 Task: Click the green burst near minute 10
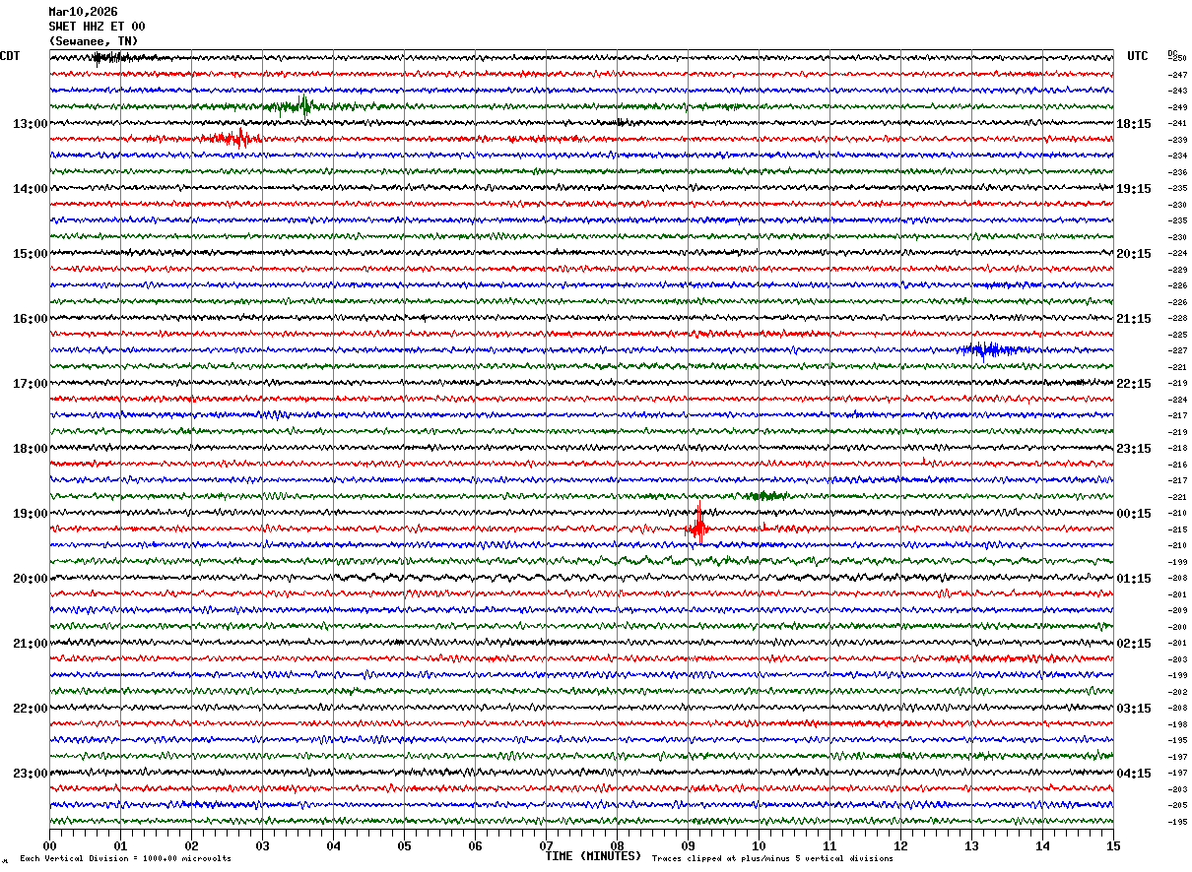tap(763, 495)
